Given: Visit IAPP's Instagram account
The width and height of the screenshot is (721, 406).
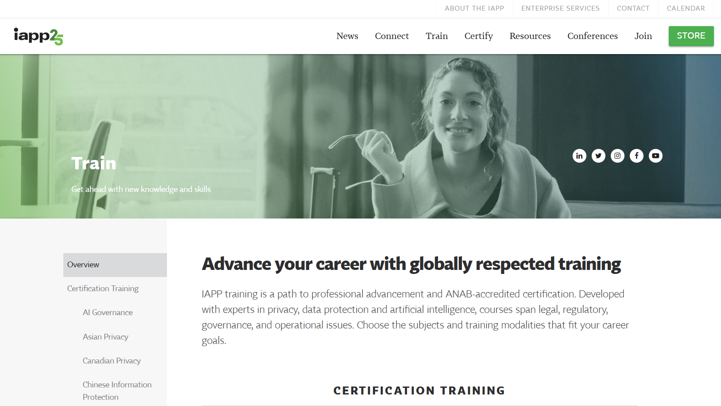Looking at the screenshot, I should tap(617, 156).
